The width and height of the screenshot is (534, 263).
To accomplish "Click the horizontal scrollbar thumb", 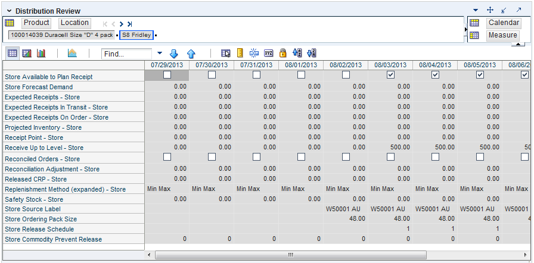I will tap(290, 255).
